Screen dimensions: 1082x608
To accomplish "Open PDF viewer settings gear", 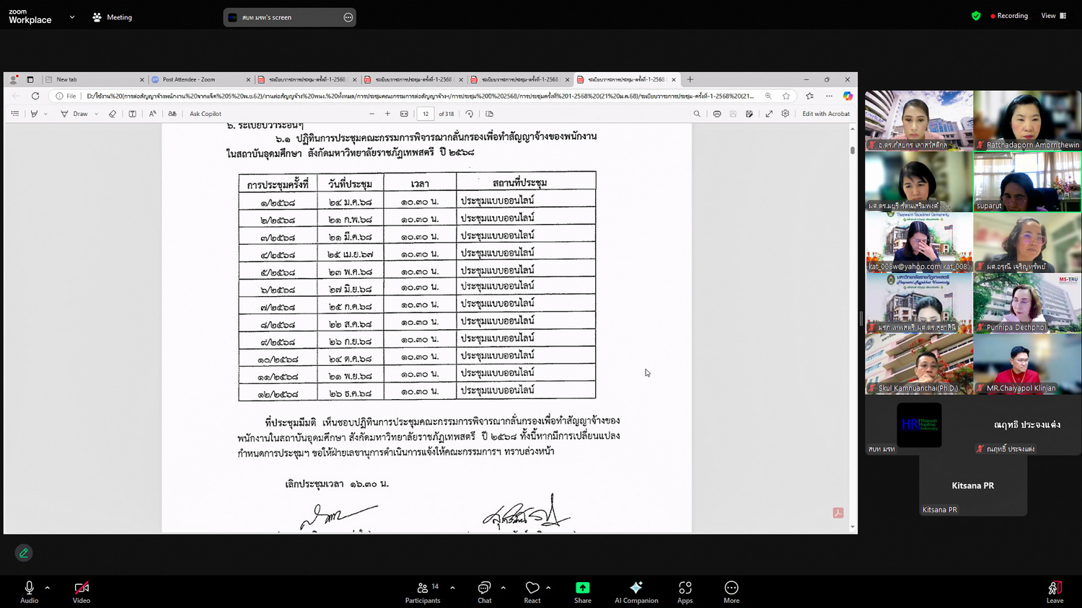I will [786, 114].
